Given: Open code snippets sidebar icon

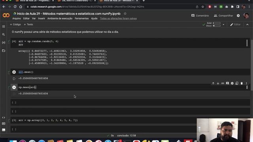Looking at the screenshot, I should pos(4,118).
